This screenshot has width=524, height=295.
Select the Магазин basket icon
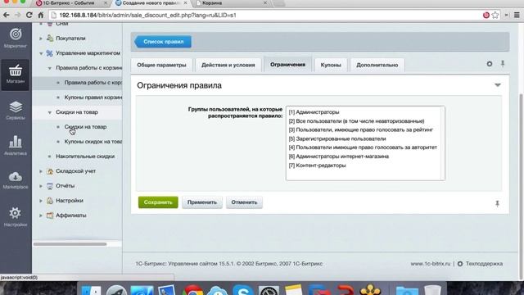pyautogui.click(x=16, y=74)
